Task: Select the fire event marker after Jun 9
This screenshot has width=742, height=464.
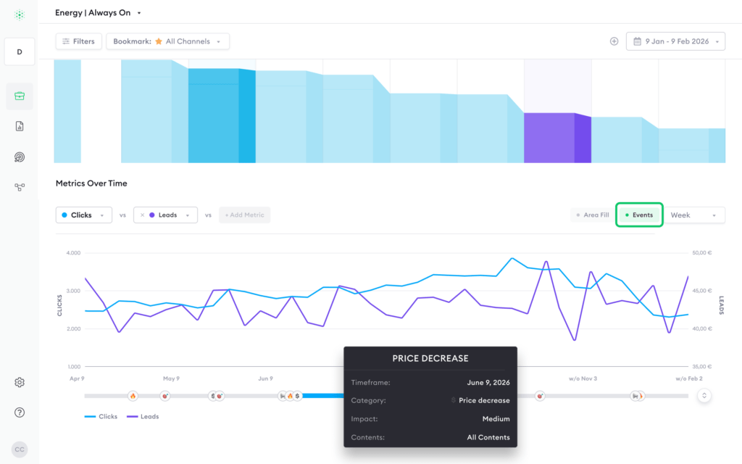Action: pos(290,396)
